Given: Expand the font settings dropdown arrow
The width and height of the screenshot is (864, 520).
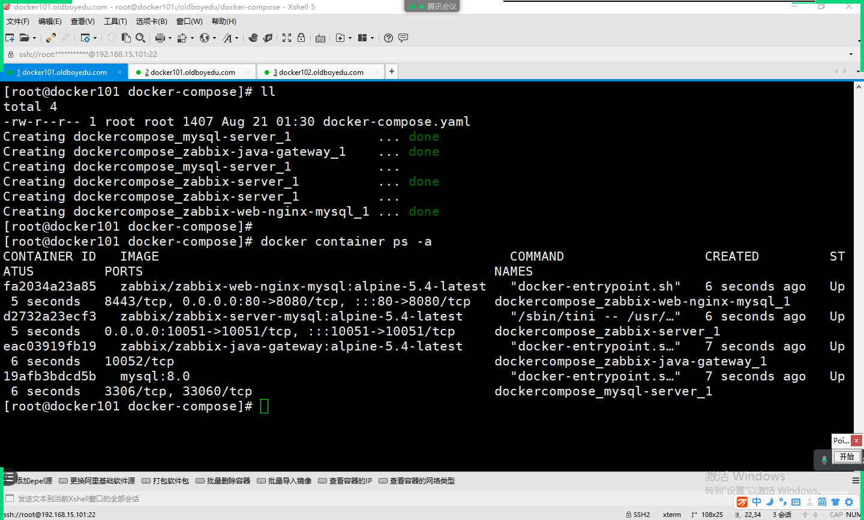Looking at the screenshot, I should (236, 38).
